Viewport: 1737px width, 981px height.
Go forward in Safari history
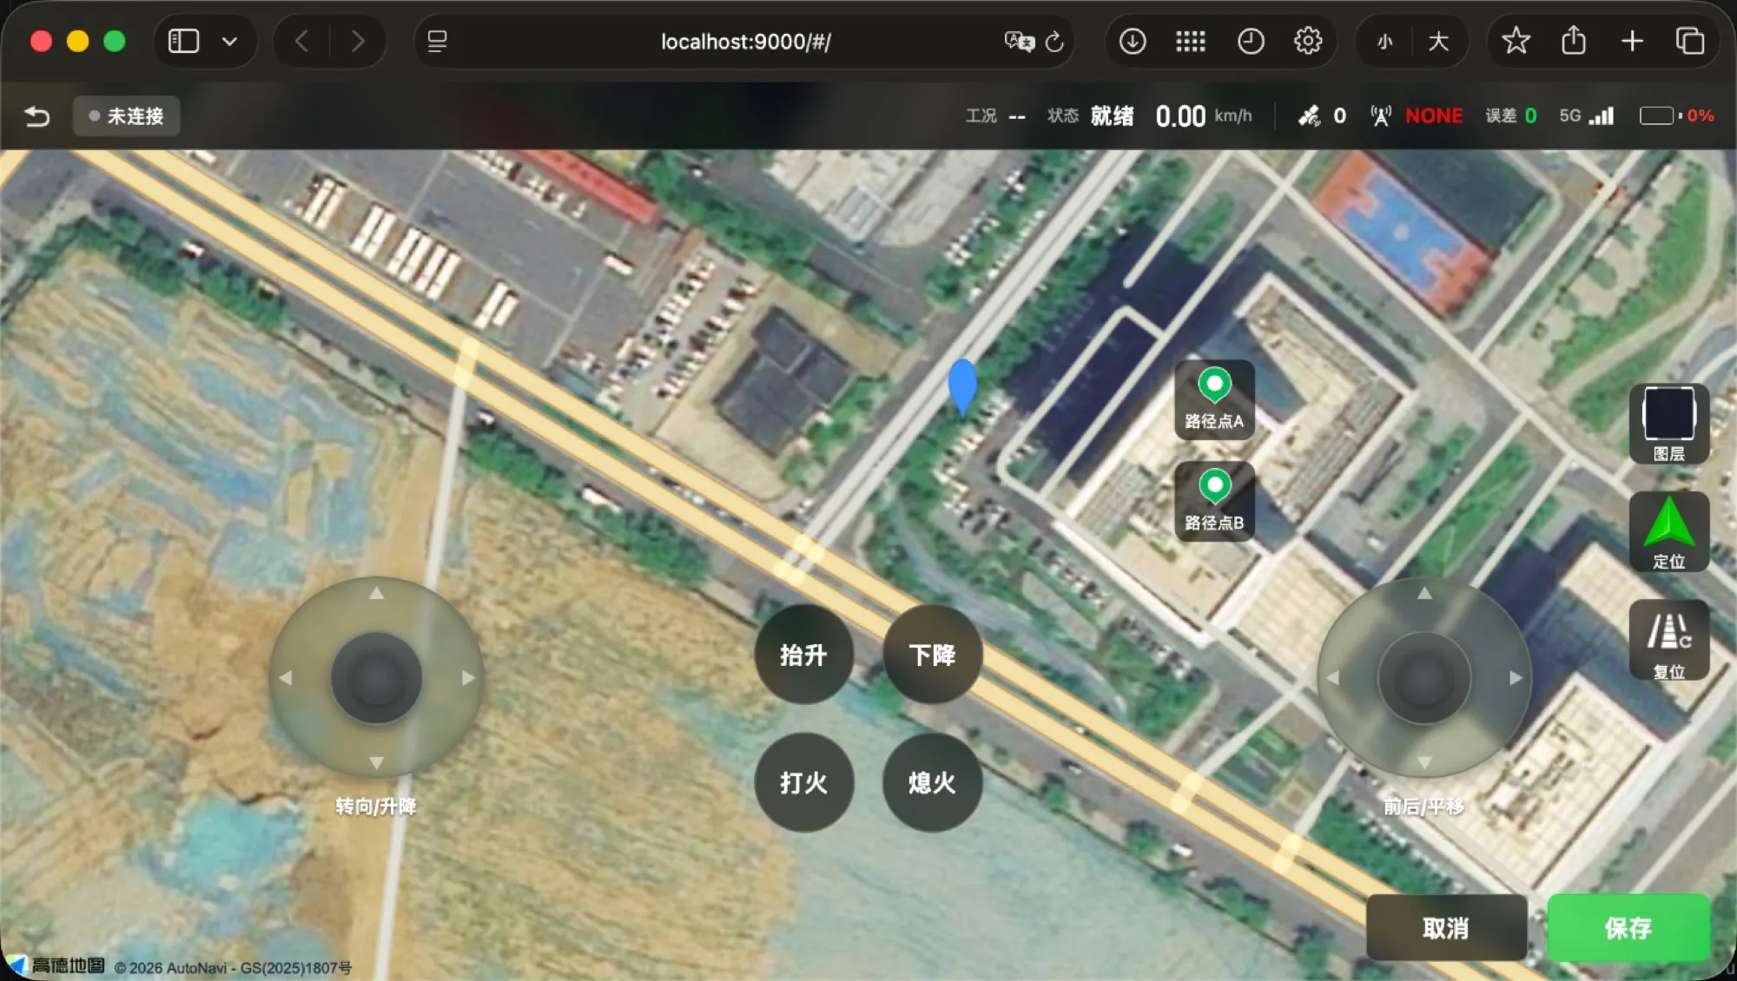pyautogui.click(x=357, y=41)
